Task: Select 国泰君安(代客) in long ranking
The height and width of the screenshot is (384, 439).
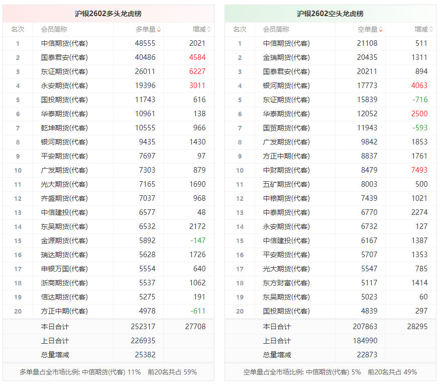Action: point(64,57)
